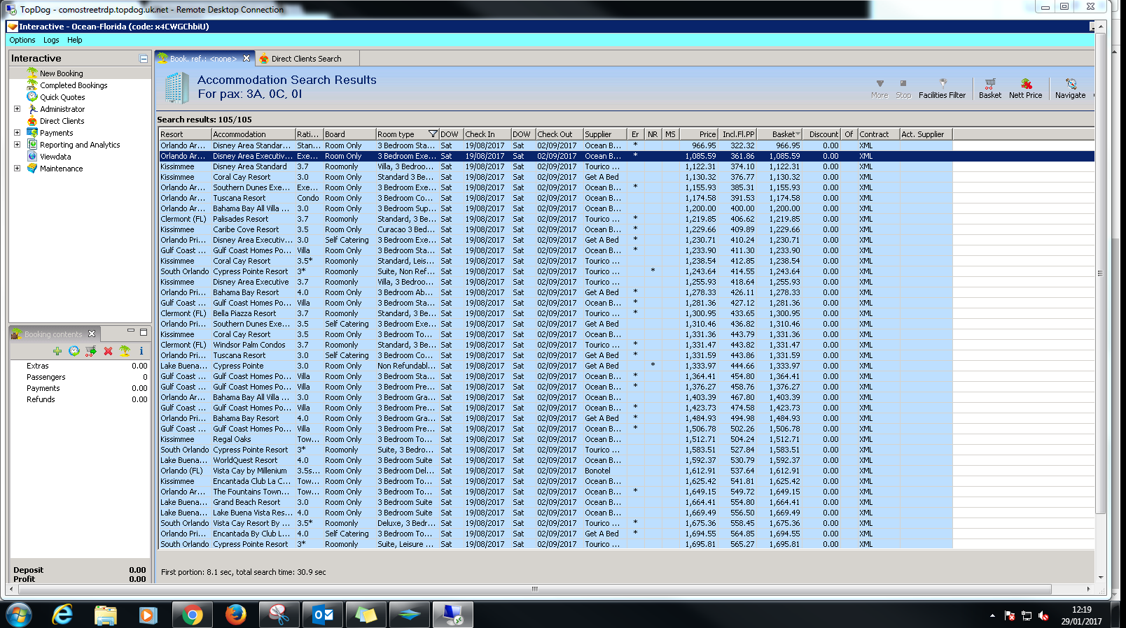Select the Caribe Cove Resort row

556,229
